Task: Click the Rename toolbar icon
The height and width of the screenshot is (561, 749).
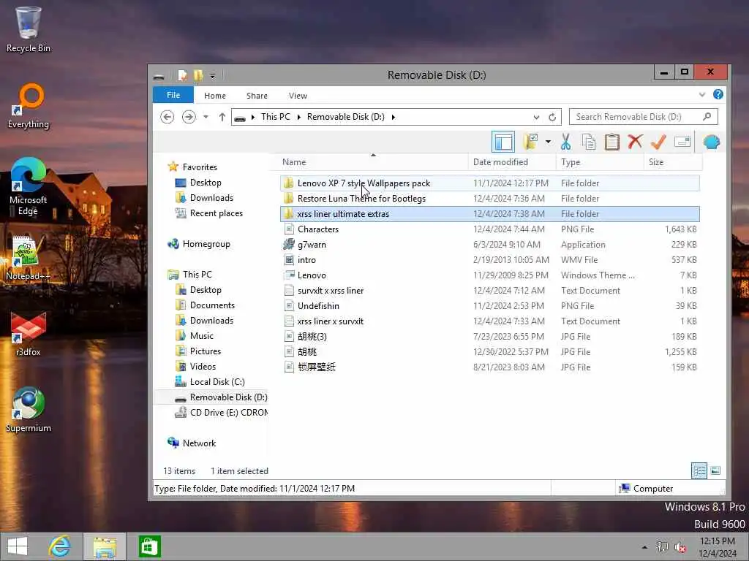Action: coord(682,142)
